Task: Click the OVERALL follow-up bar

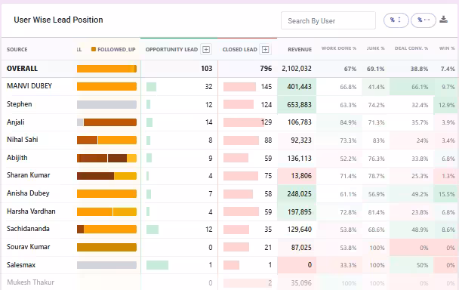Action: pyautogui.click(x=107, y=69)
